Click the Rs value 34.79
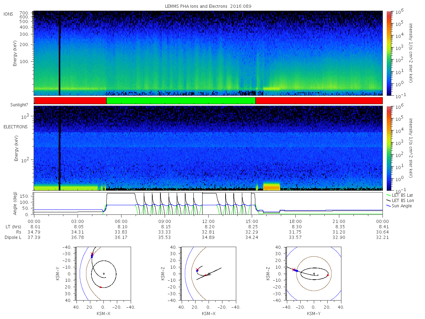This screenshot has width=425, height=319. pos(34,232)
